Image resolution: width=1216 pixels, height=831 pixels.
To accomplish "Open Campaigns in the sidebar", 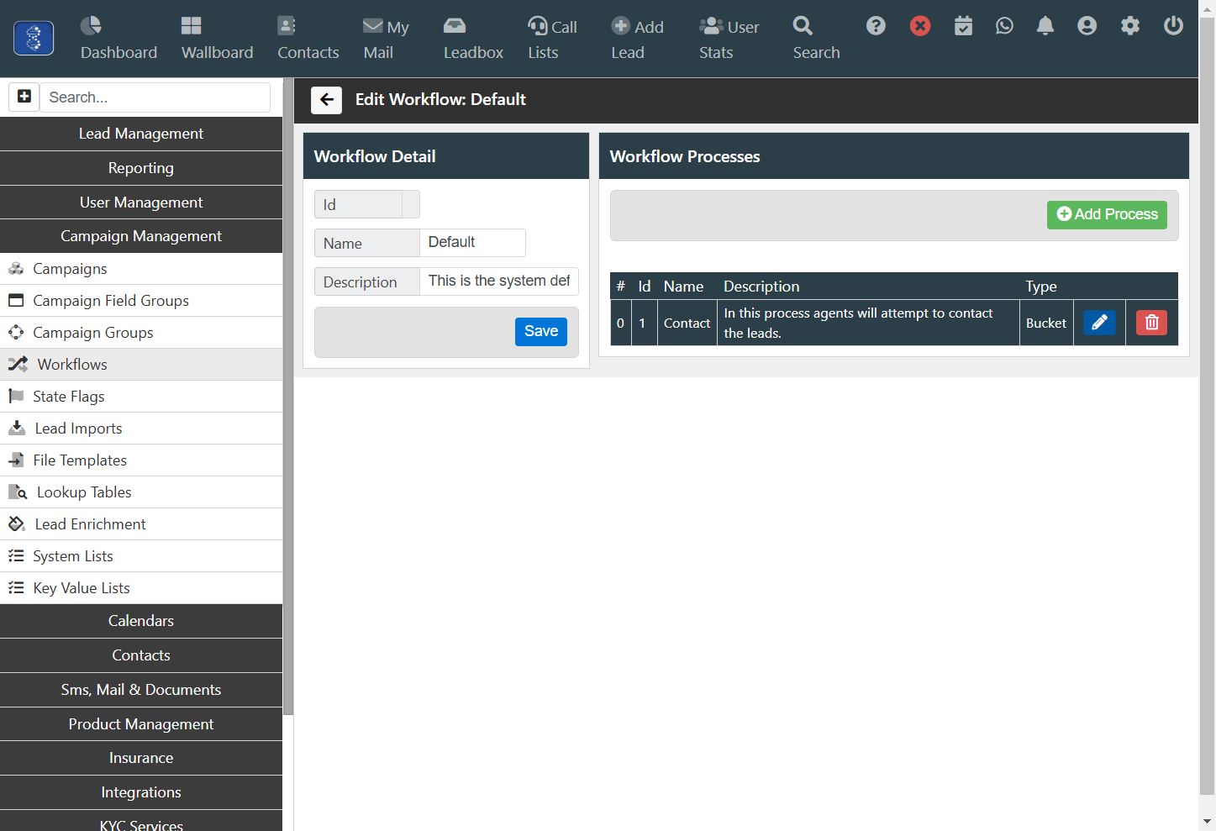I will pos(141,269).
